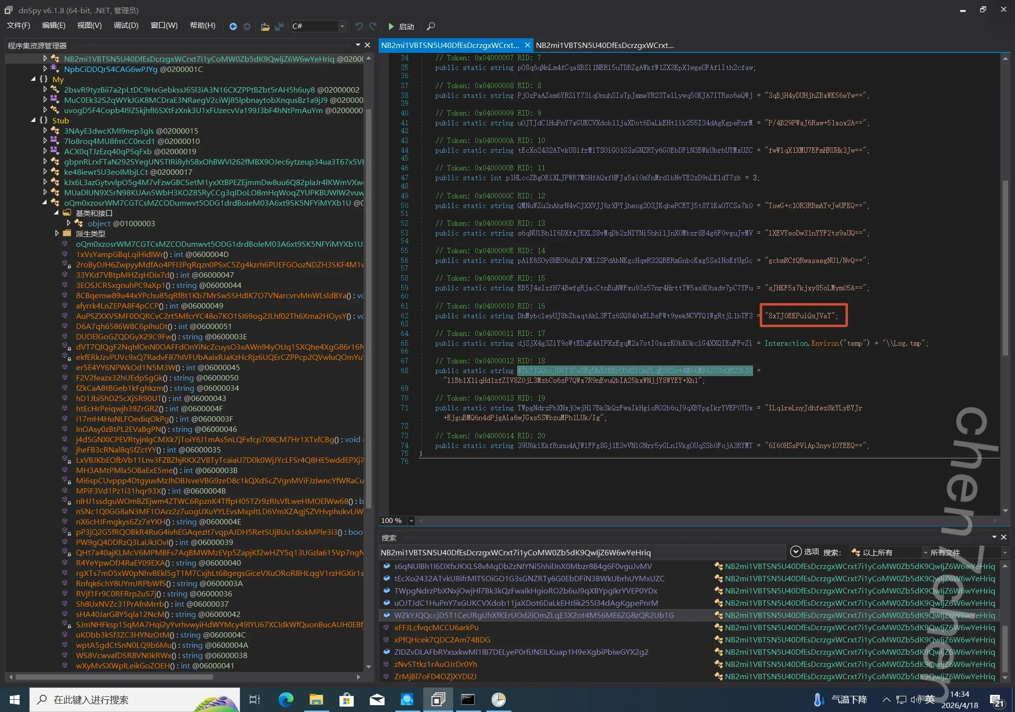
Task: Open Microsoft Edge from the taskbar
Action: pyautogui.click(x=286, y=700)
